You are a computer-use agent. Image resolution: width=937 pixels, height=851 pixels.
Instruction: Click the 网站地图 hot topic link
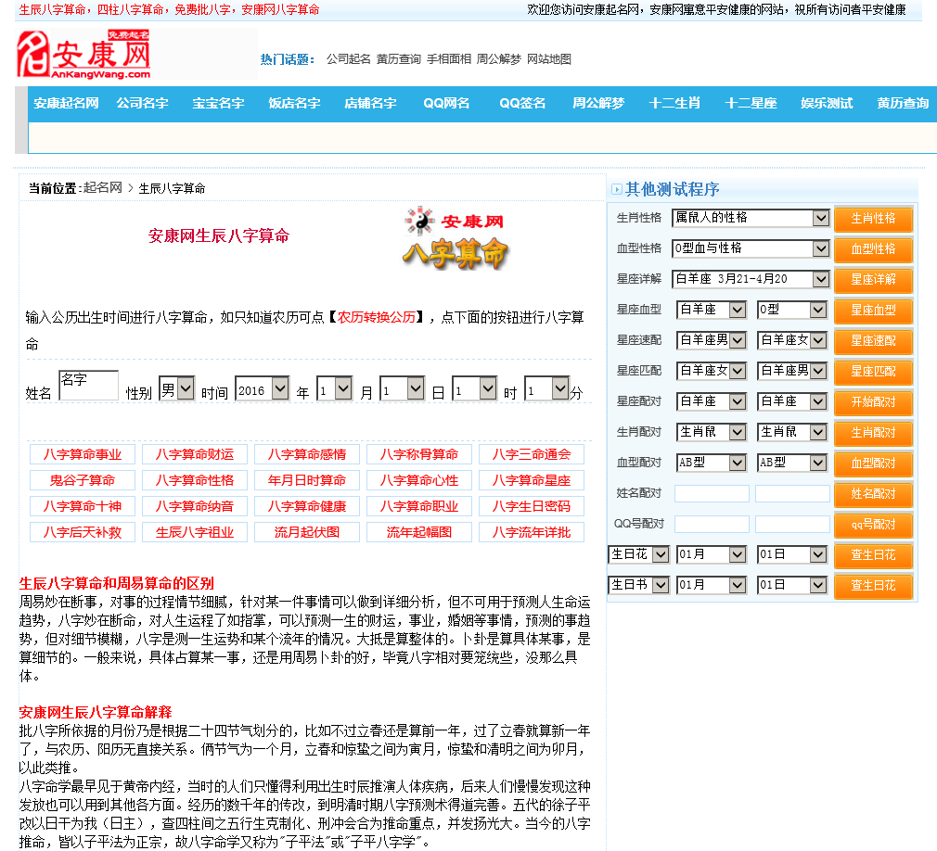coord(549,59)
